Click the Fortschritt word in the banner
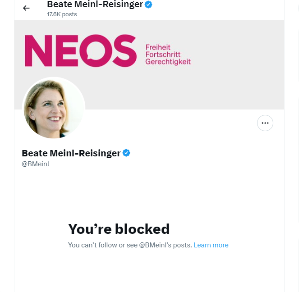This screenshot has height=292, width=299. (x=163, y=55)
